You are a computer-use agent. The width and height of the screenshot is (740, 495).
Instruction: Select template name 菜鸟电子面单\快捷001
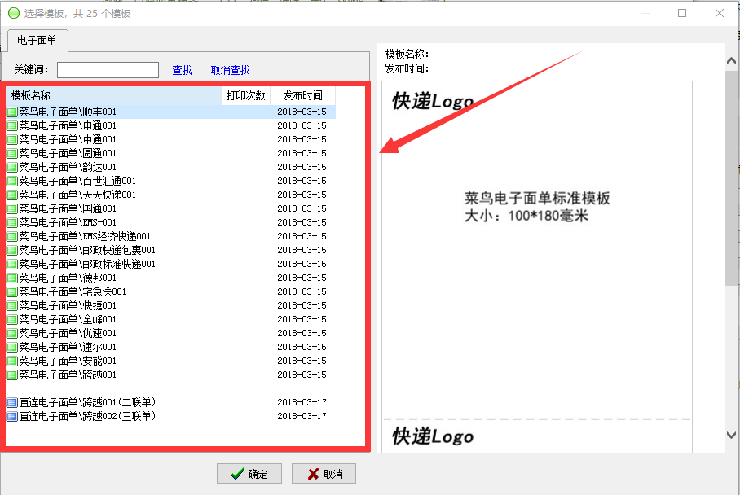[68, 305]
